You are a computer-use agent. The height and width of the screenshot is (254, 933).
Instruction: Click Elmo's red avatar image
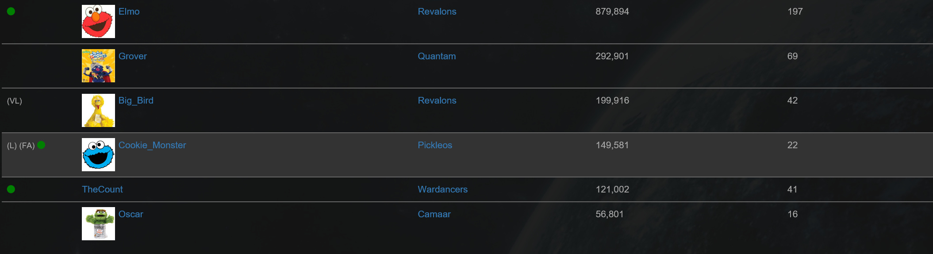coord(98,21)
